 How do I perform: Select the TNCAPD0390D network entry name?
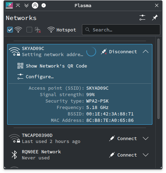coord(37,135)
